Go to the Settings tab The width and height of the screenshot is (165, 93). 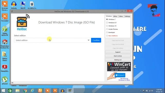[127, 16]
